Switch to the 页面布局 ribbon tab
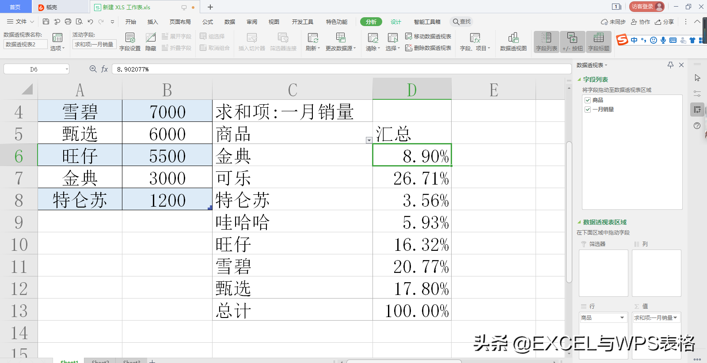 click(180, 22)
